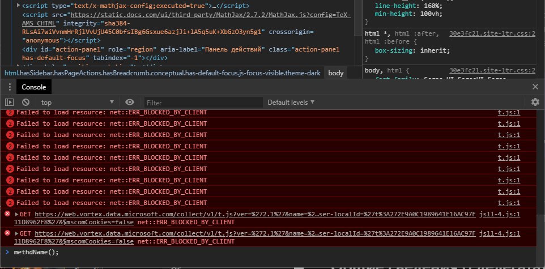Screen dimensions: 545x269
Task: Open the Default levels dropdown
Action: [291, 102]
